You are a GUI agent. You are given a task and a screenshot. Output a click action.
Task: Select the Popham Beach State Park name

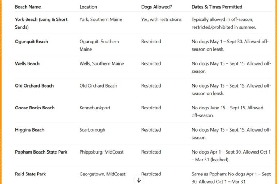click(x=41, y=152)
